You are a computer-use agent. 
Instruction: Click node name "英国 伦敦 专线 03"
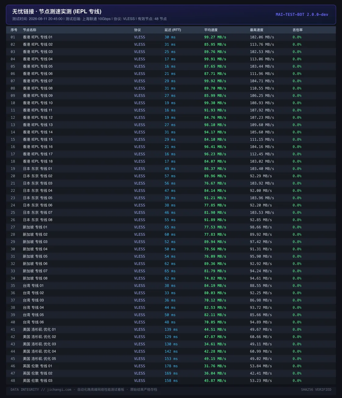[x=37, y=381]
